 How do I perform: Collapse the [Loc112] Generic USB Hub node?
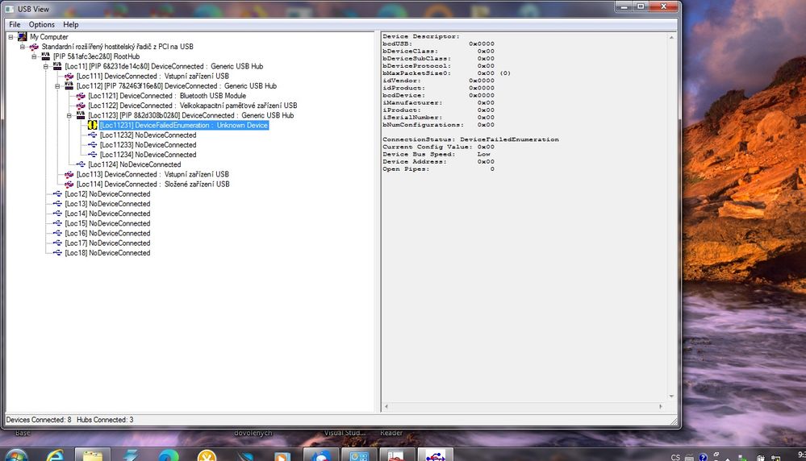click(57, 85)
